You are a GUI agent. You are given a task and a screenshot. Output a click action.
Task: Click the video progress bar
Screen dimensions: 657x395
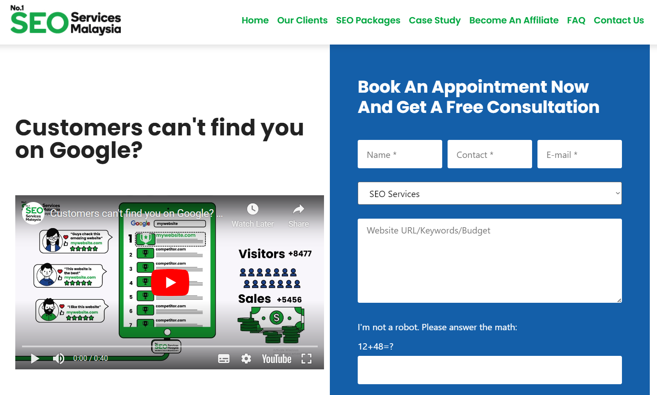click(x=170, y=346)
